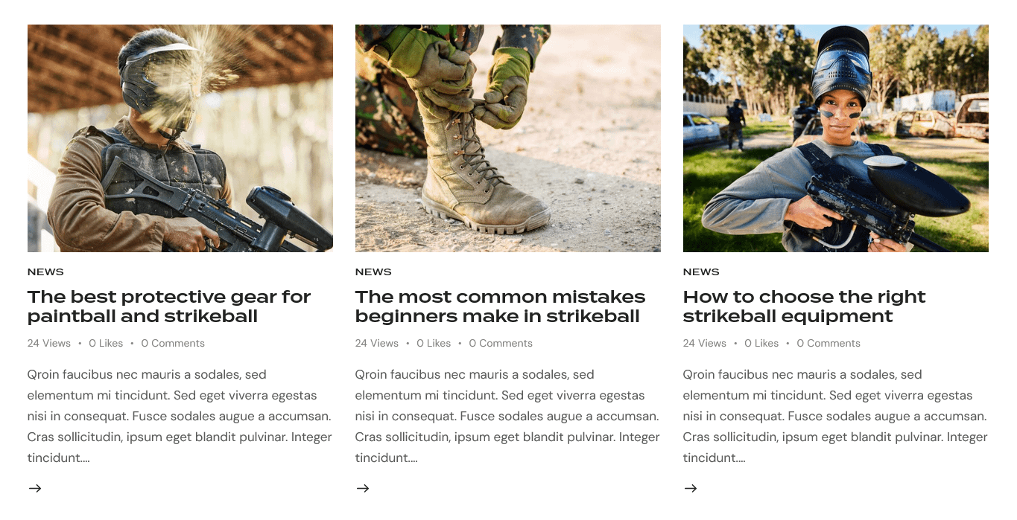Click excerpt text of strikeball equipment post

(x=835, y=416)
